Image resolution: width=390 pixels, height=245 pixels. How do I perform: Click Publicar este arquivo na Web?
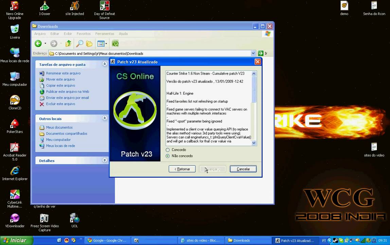(x=67, y=92)
